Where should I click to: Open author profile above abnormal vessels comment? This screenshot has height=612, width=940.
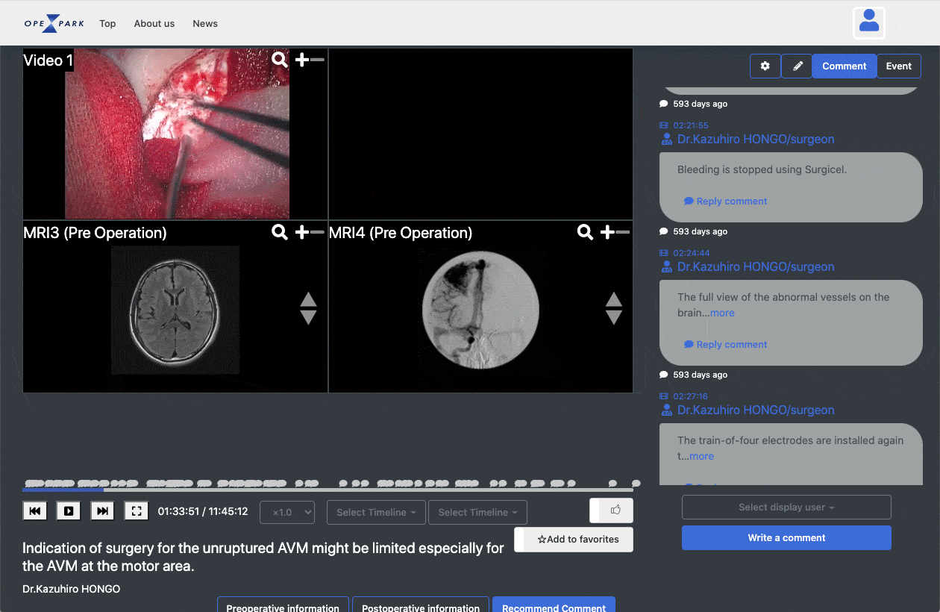756,266
